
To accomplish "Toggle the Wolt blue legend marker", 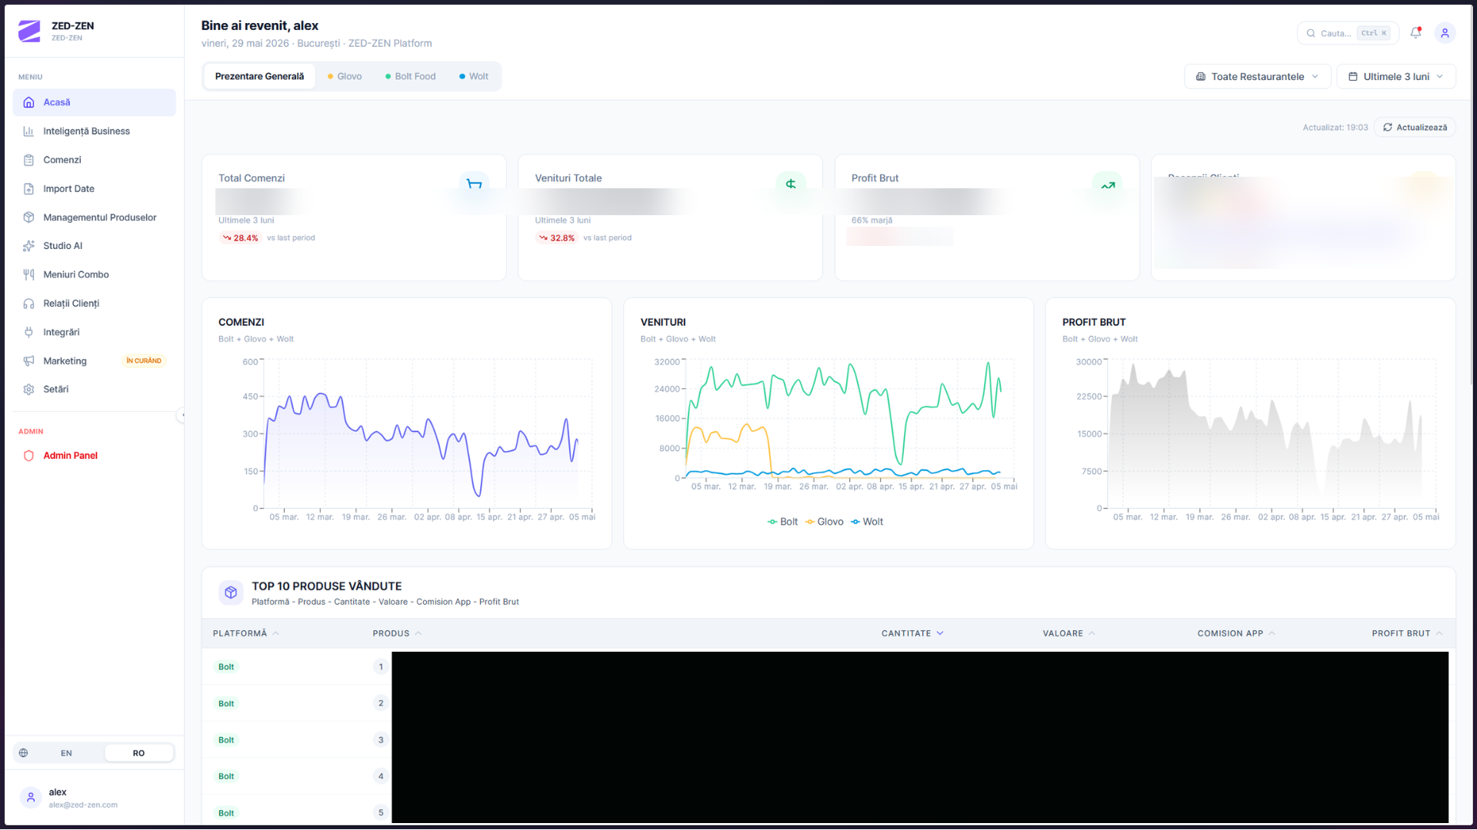I will (855, 522).
